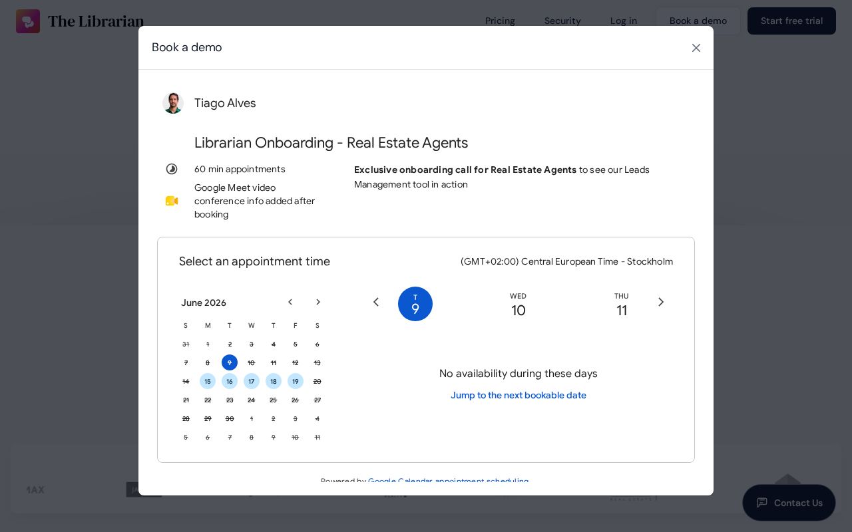
Task: Click June 22 in the calendar
Action: coord(208,400)
